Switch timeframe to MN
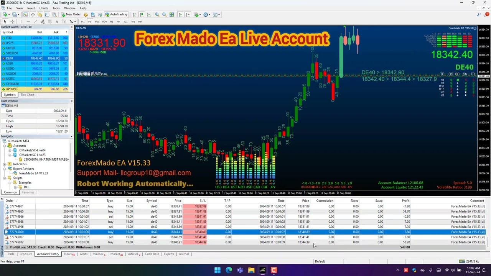 pyautogui.click(x=140, y=21)
